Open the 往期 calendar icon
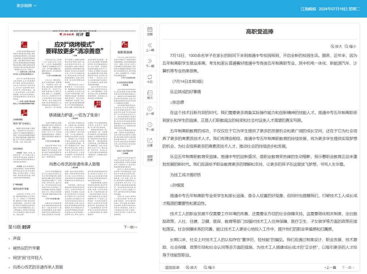This screenshot has width=367, height=274. tap(150, 32)
